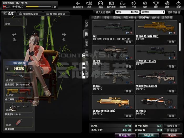Filter weapons by 微型冲锋枪 SMGs
Image resolution: width=184 pixels, height=138 pixels.
(x=130, y=18)
